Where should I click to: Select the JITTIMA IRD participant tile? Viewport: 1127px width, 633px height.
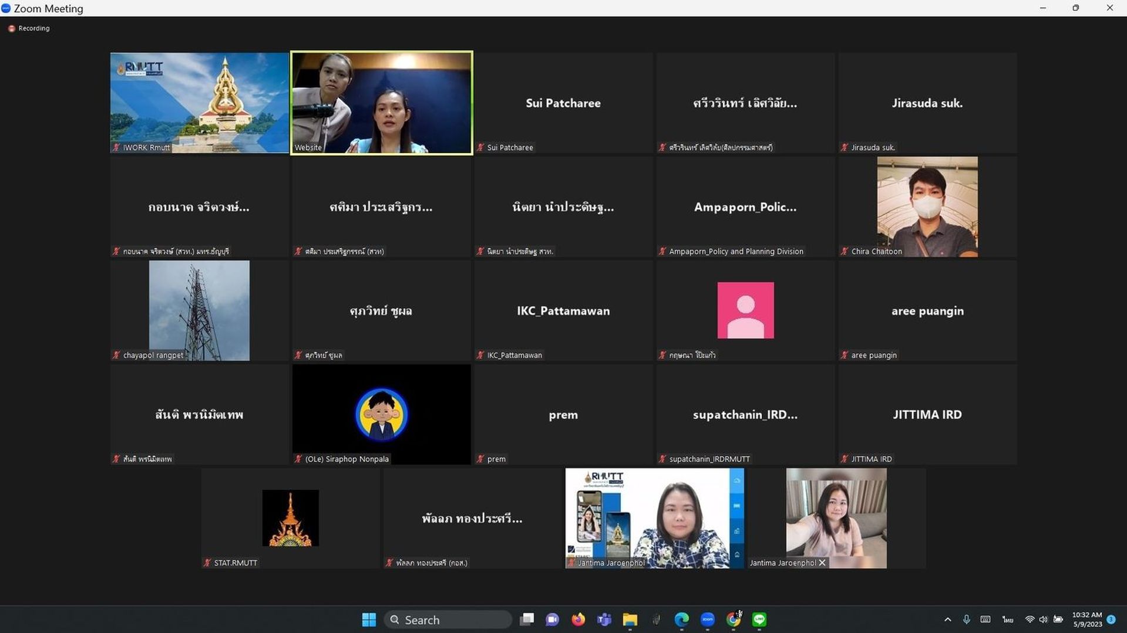click(x=927, y=414)
